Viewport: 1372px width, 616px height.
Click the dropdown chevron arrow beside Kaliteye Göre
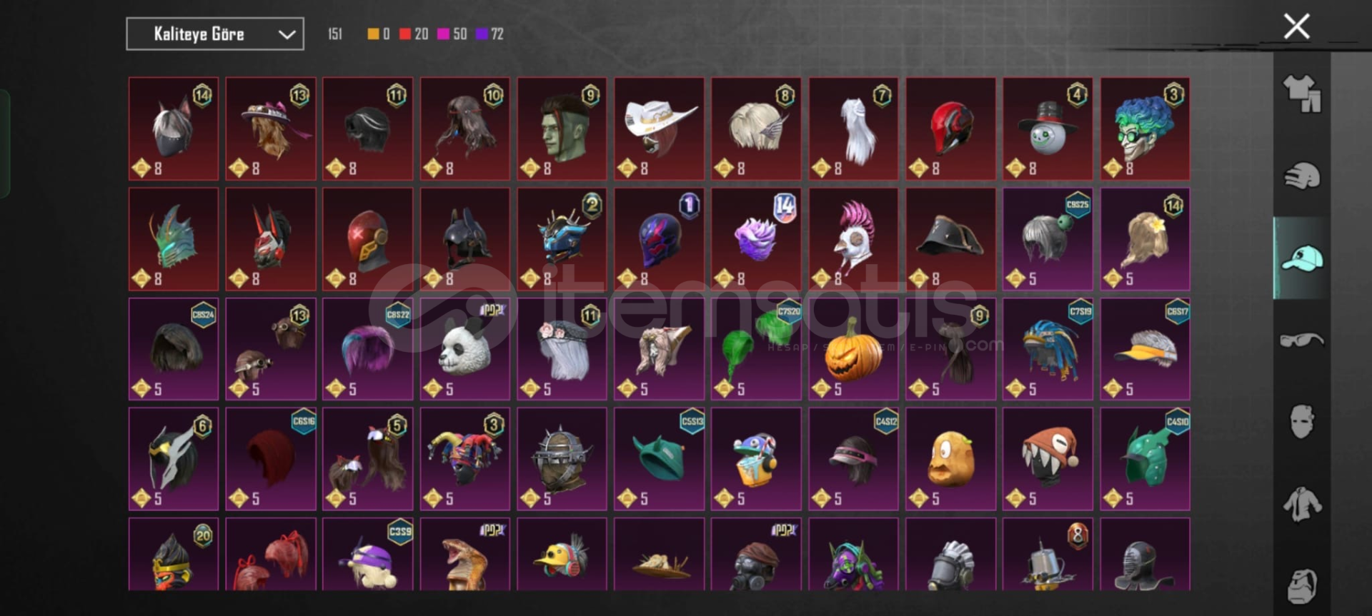point(287,34)
